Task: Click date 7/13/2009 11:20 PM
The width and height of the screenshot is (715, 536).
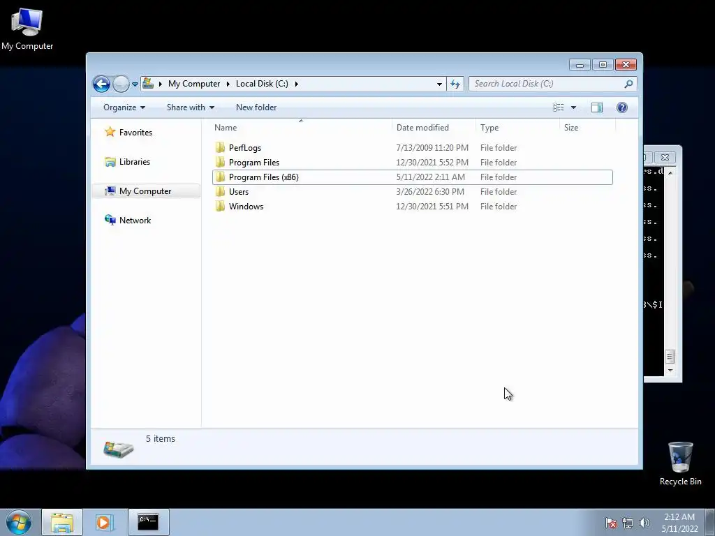Action: coord(432,148)
